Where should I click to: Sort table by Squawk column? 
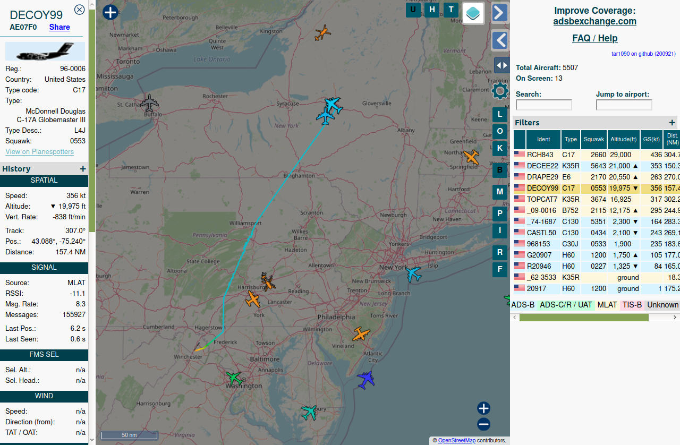(594, 140)
